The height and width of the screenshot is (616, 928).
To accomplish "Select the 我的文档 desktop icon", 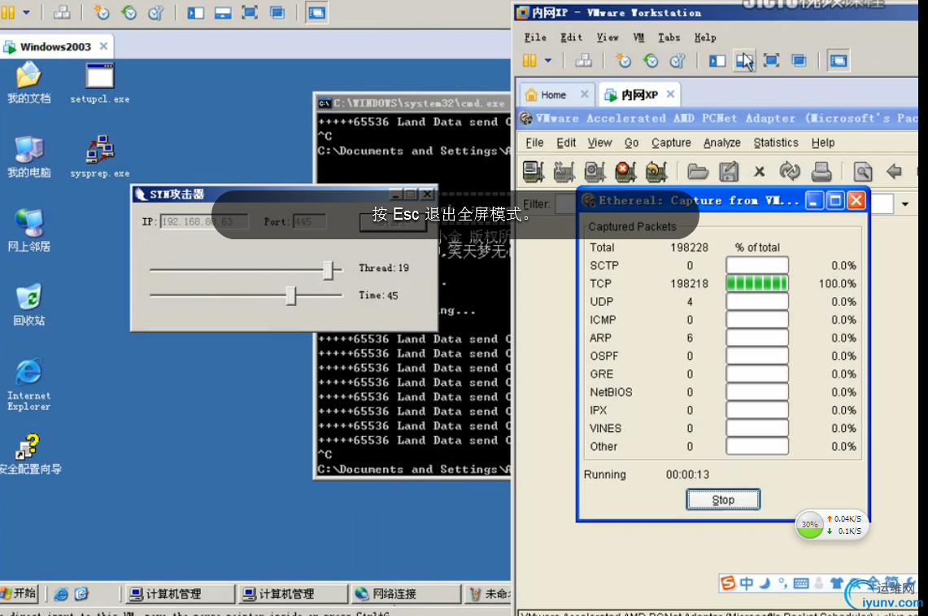I will [x=28, y=84].
